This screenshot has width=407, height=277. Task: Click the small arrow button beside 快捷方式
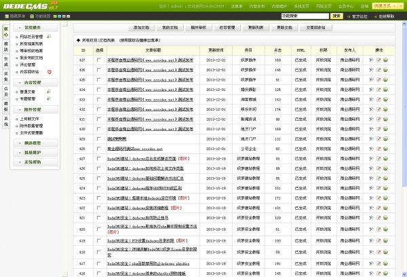[400, 5]
